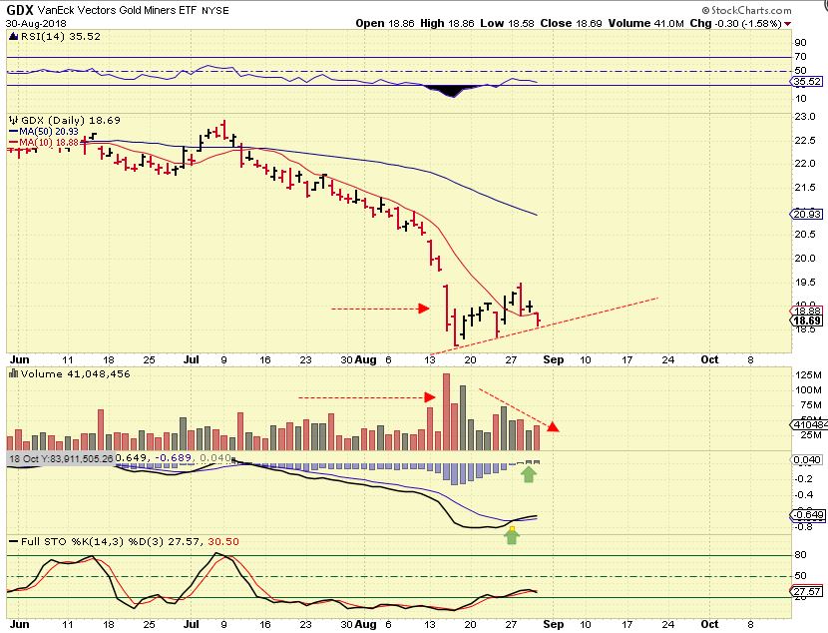Click the tallest red volume bar
Viewport: 828px width, 633px height.
[x=446, y=411]
